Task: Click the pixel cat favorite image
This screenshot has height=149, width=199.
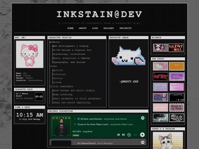Action: click(129, 56)
